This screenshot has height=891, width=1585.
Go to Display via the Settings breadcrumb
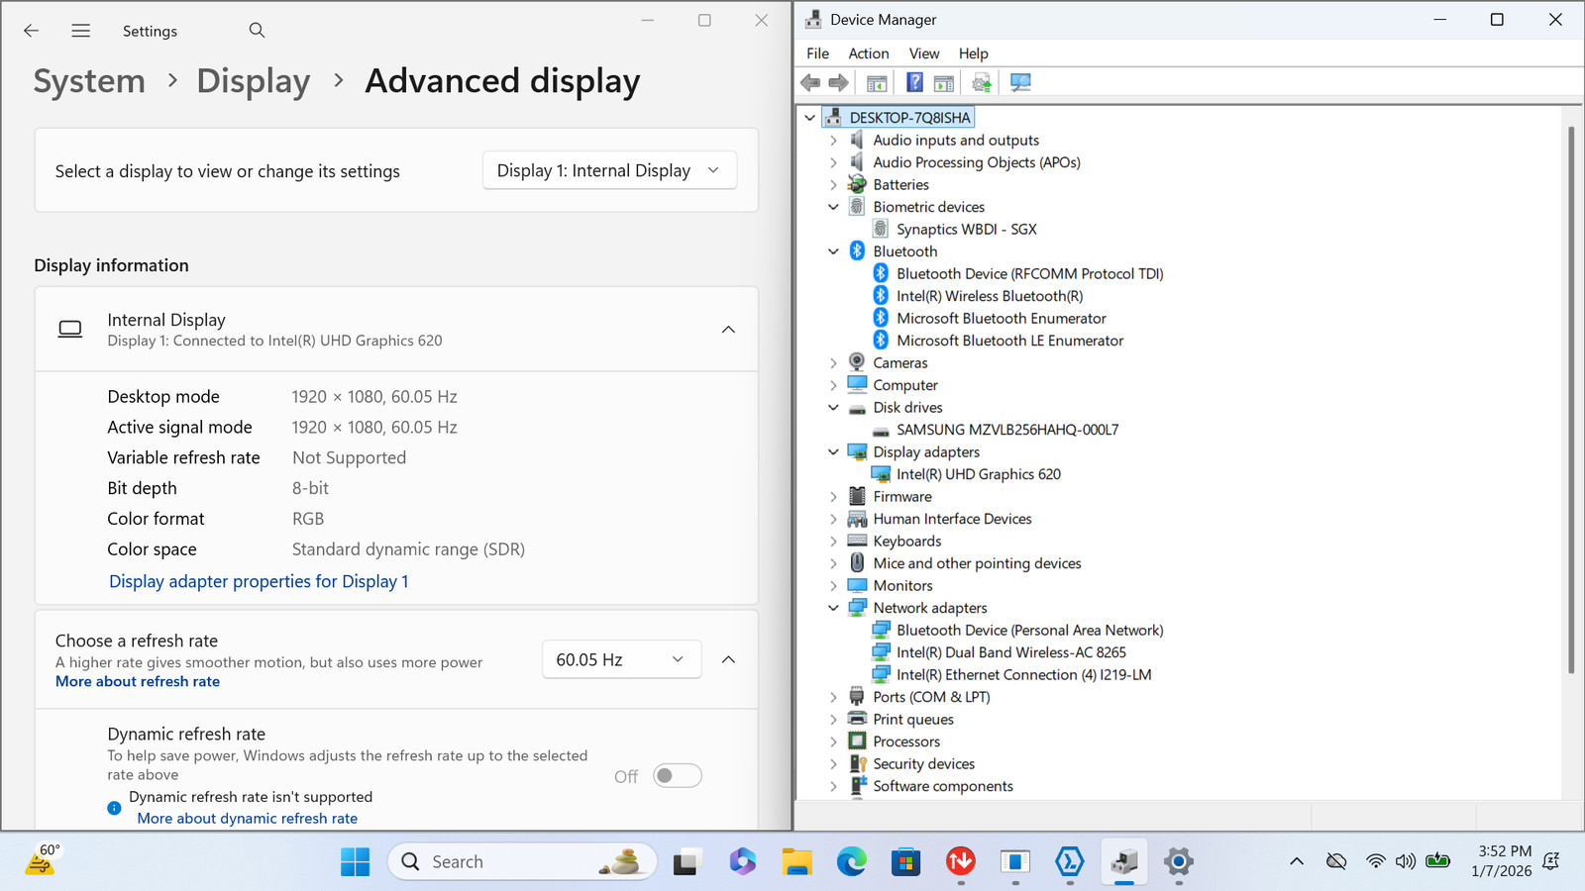tap(254, 81)
